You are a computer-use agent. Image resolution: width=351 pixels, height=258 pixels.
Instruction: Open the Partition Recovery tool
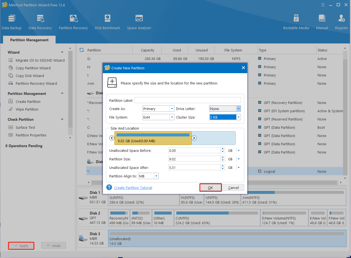click(x=73, y=22)
